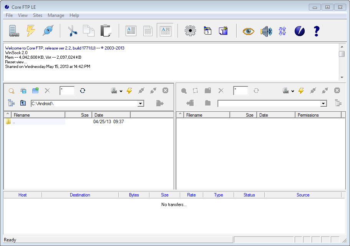The image size is (350, 246).
Task: Click the log scrollbar down arrow
Action: [x=342, y=78]
